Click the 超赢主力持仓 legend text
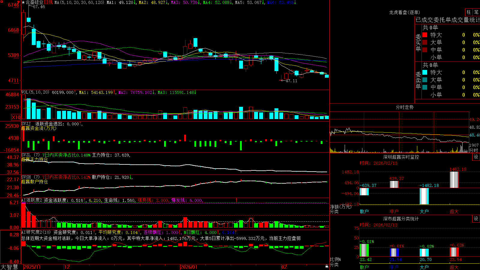The image size is (480, 270). tap(34, 159)
